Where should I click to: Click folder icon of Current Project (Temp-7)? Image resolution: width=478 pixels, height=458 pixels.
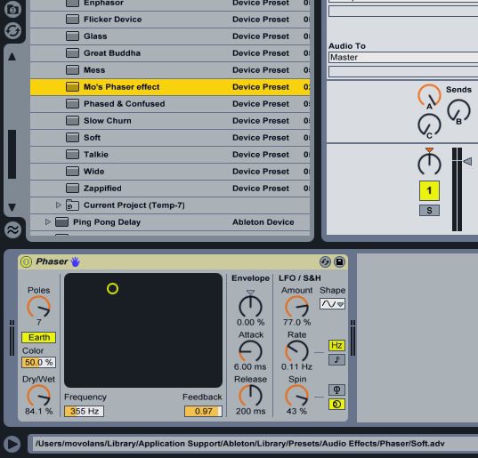pos(73,205)
